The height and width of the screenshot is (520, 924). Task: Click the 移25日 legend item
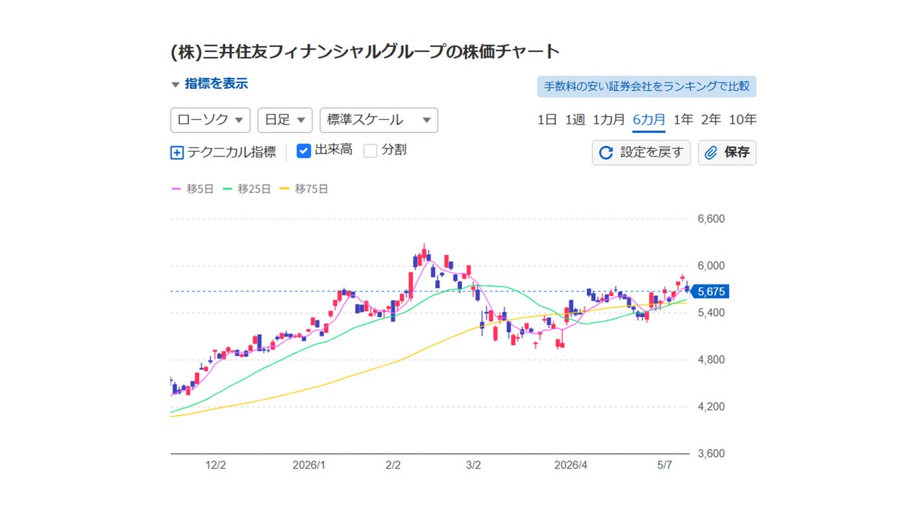click(x=246, y=189)
